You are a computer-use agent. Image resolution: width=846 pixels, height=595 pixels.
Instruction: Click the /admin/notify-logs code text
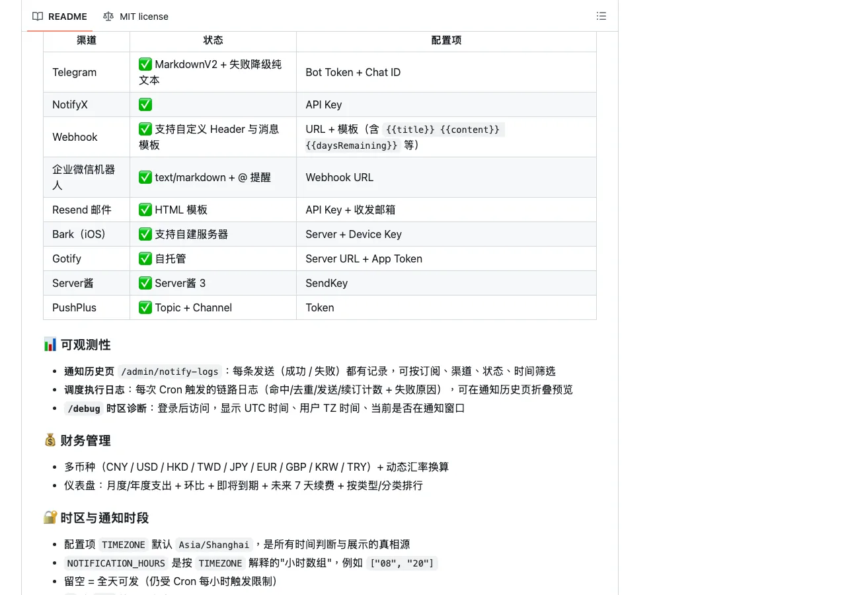click(169, 372)
